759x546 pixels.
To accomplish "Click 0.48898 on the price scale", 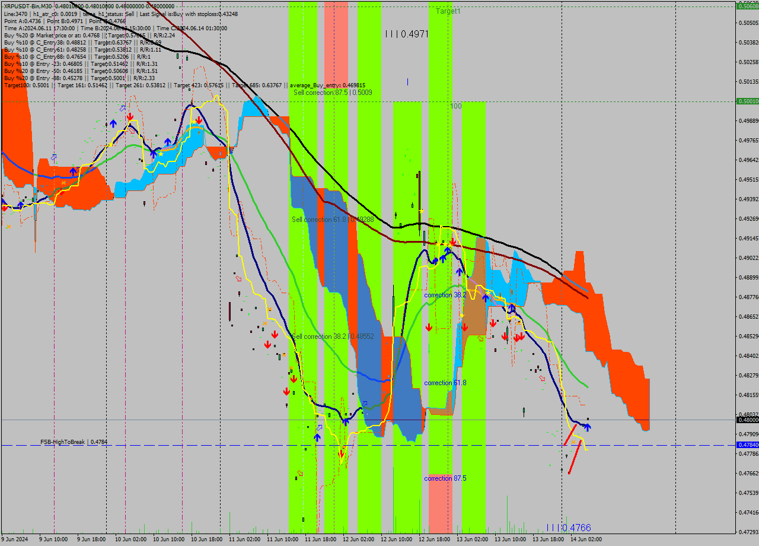I will click(x=748, y=278).
